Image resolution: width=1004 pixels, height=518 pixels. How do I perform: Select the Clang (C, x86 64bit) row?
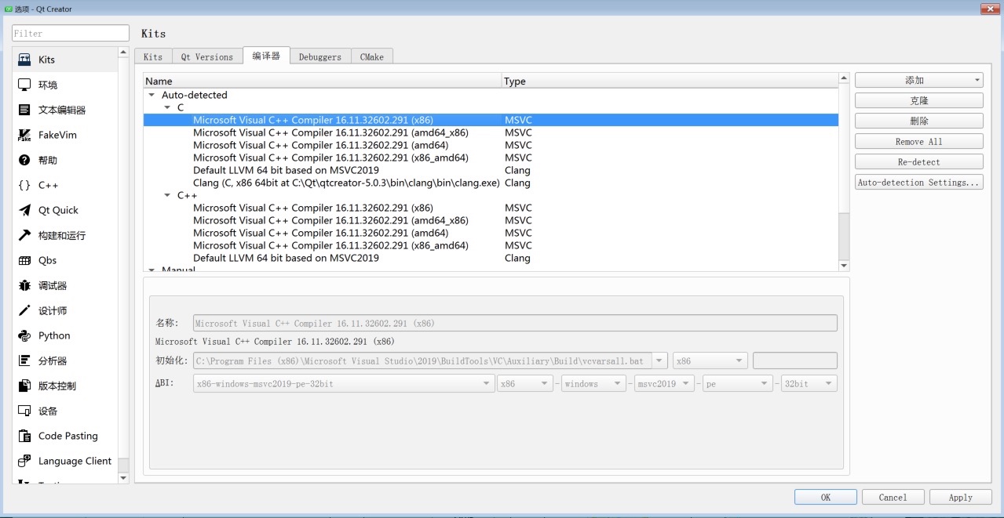(491, 183)
